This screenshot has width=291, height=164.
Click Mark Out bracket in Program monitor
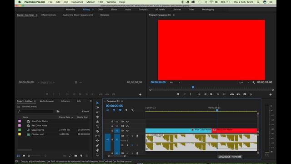pos(191,94)
